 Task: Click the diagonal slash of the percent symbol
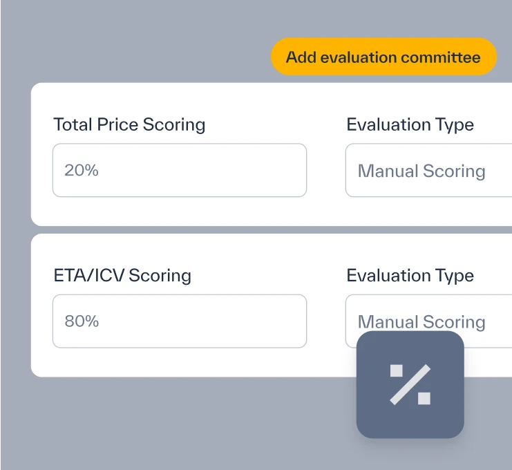pos(410,385)
